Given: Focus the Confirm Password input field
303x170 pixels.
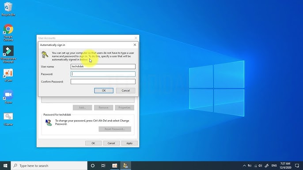Looking at the screenshot, I should (103, 81).
